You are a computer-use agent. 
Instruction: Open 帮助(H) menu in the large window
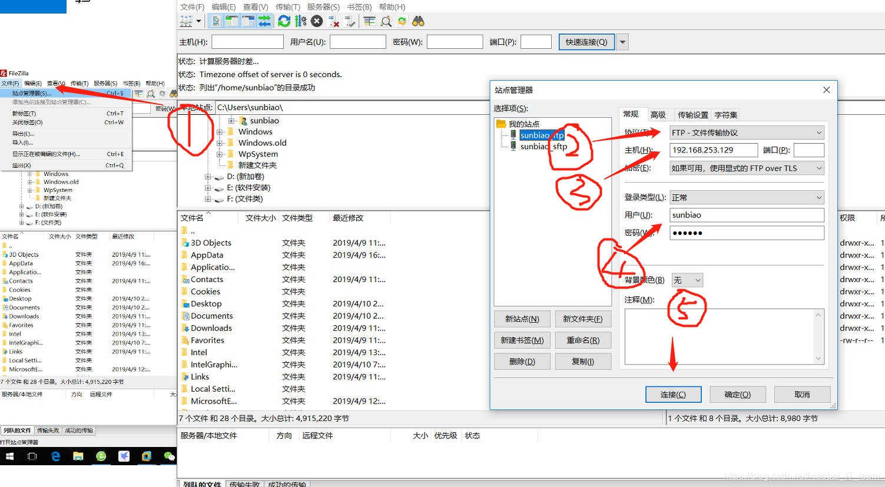tap(392, 7)
